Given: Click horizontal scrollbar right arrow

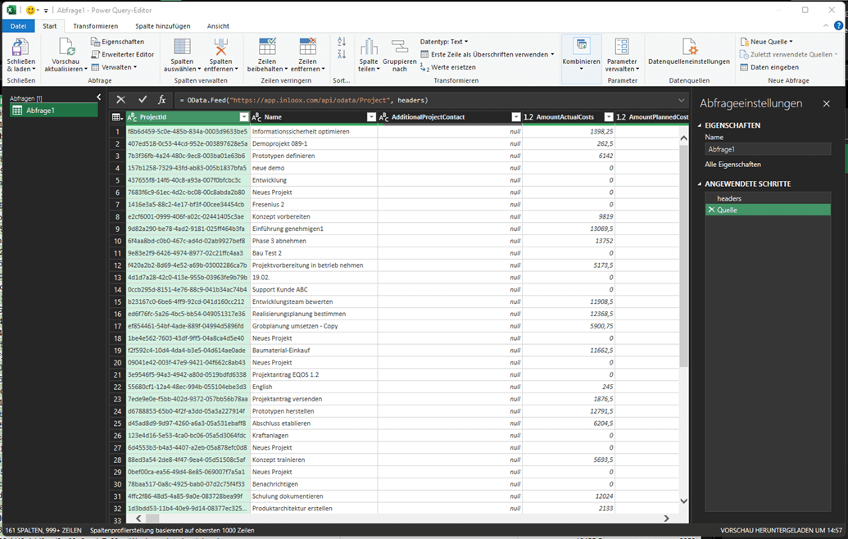Looking at the screenshot, I should 666,518.
